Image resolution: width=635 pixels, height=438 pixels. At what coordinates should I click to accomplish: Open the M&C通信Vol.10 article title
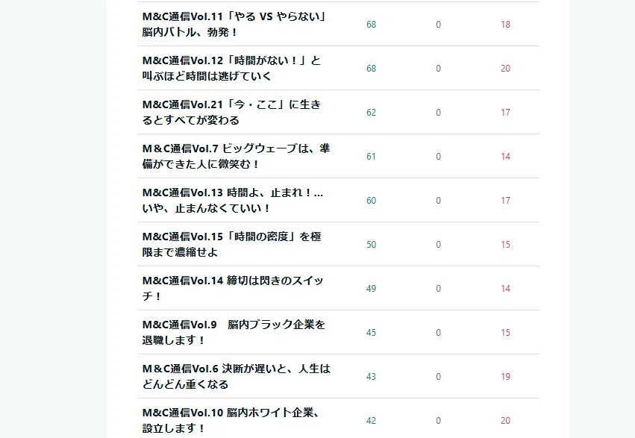231,421
